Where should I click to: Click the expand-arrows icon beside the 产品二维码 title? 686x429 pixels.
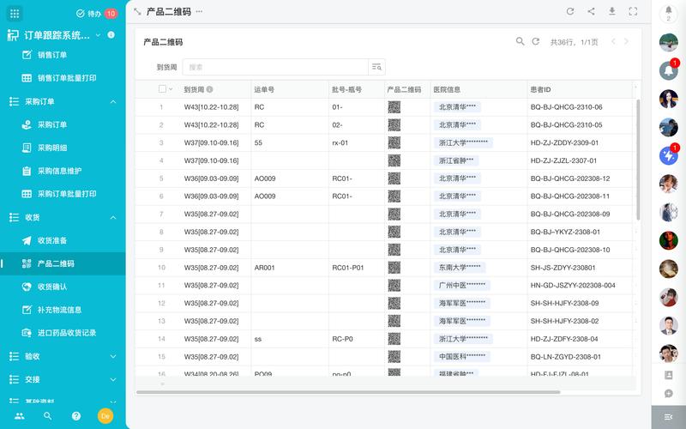tap(137, 12)
